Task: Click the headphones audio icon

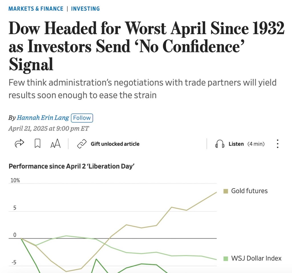Action: click(x=220, y=144)
